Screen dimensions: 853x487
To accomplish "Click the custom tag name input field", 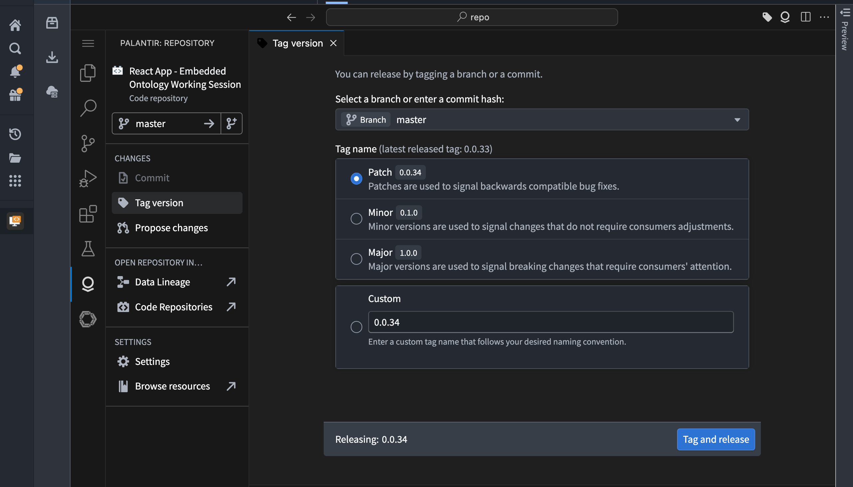I will pos(550,322).
